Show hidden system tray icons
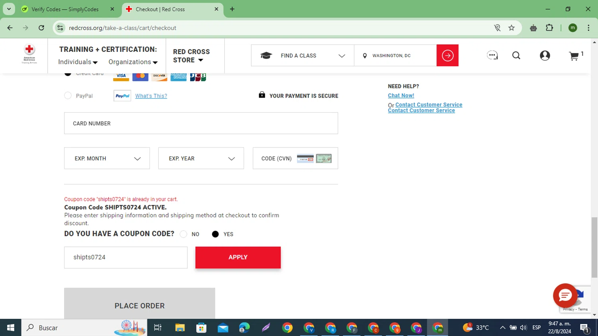The width and height of the screenshot is (598, 336). 503,328
